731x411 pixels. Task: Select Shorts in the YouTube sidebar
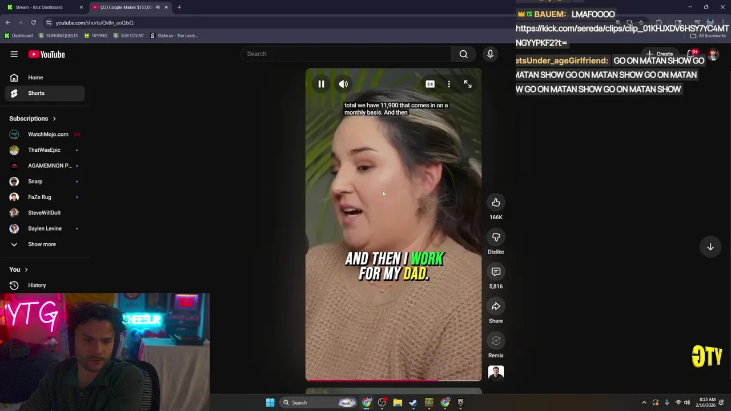(x=45, y=93)
